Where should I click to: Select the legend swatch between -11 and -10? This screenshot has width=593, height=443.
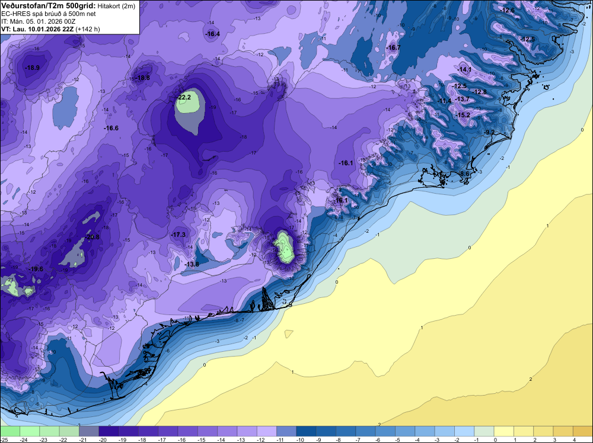[x=286, y=431]
